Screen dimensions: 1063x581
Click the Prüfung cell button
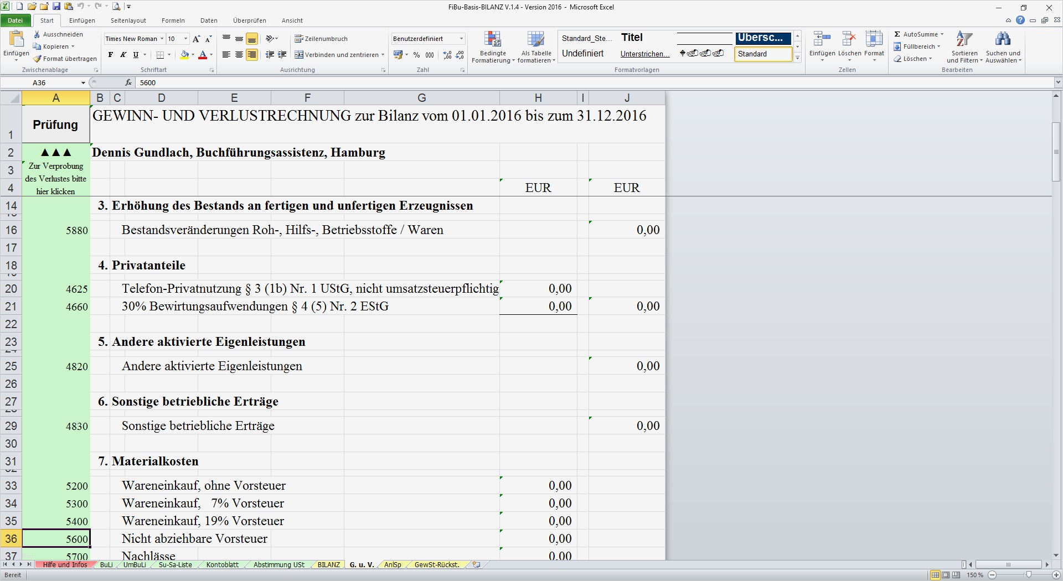click(55, 124)
